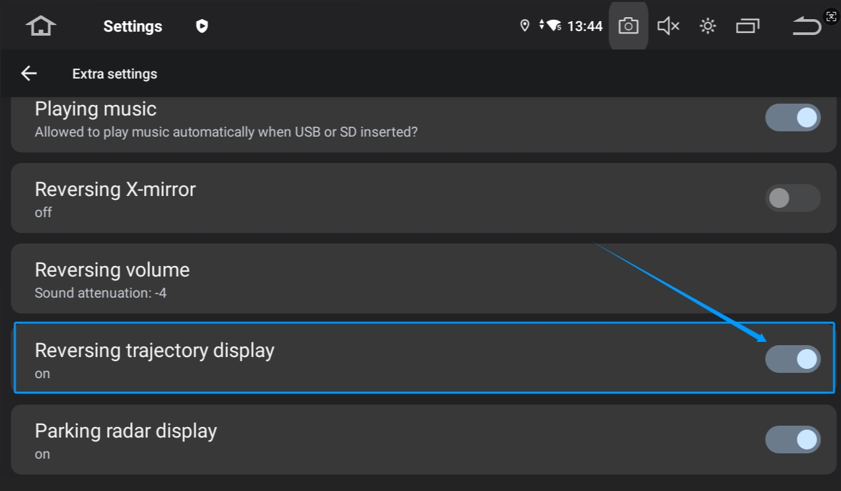Click the Parking radar display label

coord(126,431)
